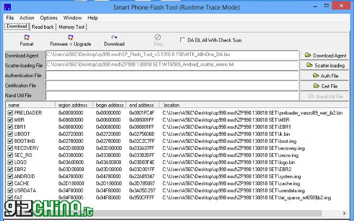Image resolution: width=354 pixels, height=221 pixels.
Task: Click the Stop icon
Action: tap(158, 37)
